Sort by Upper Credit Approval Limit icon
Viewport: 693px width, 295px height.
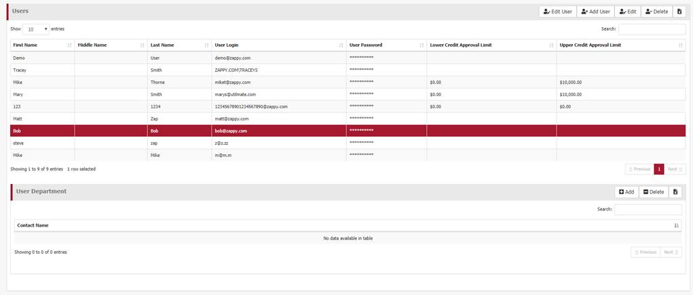[x=680, y=45]
